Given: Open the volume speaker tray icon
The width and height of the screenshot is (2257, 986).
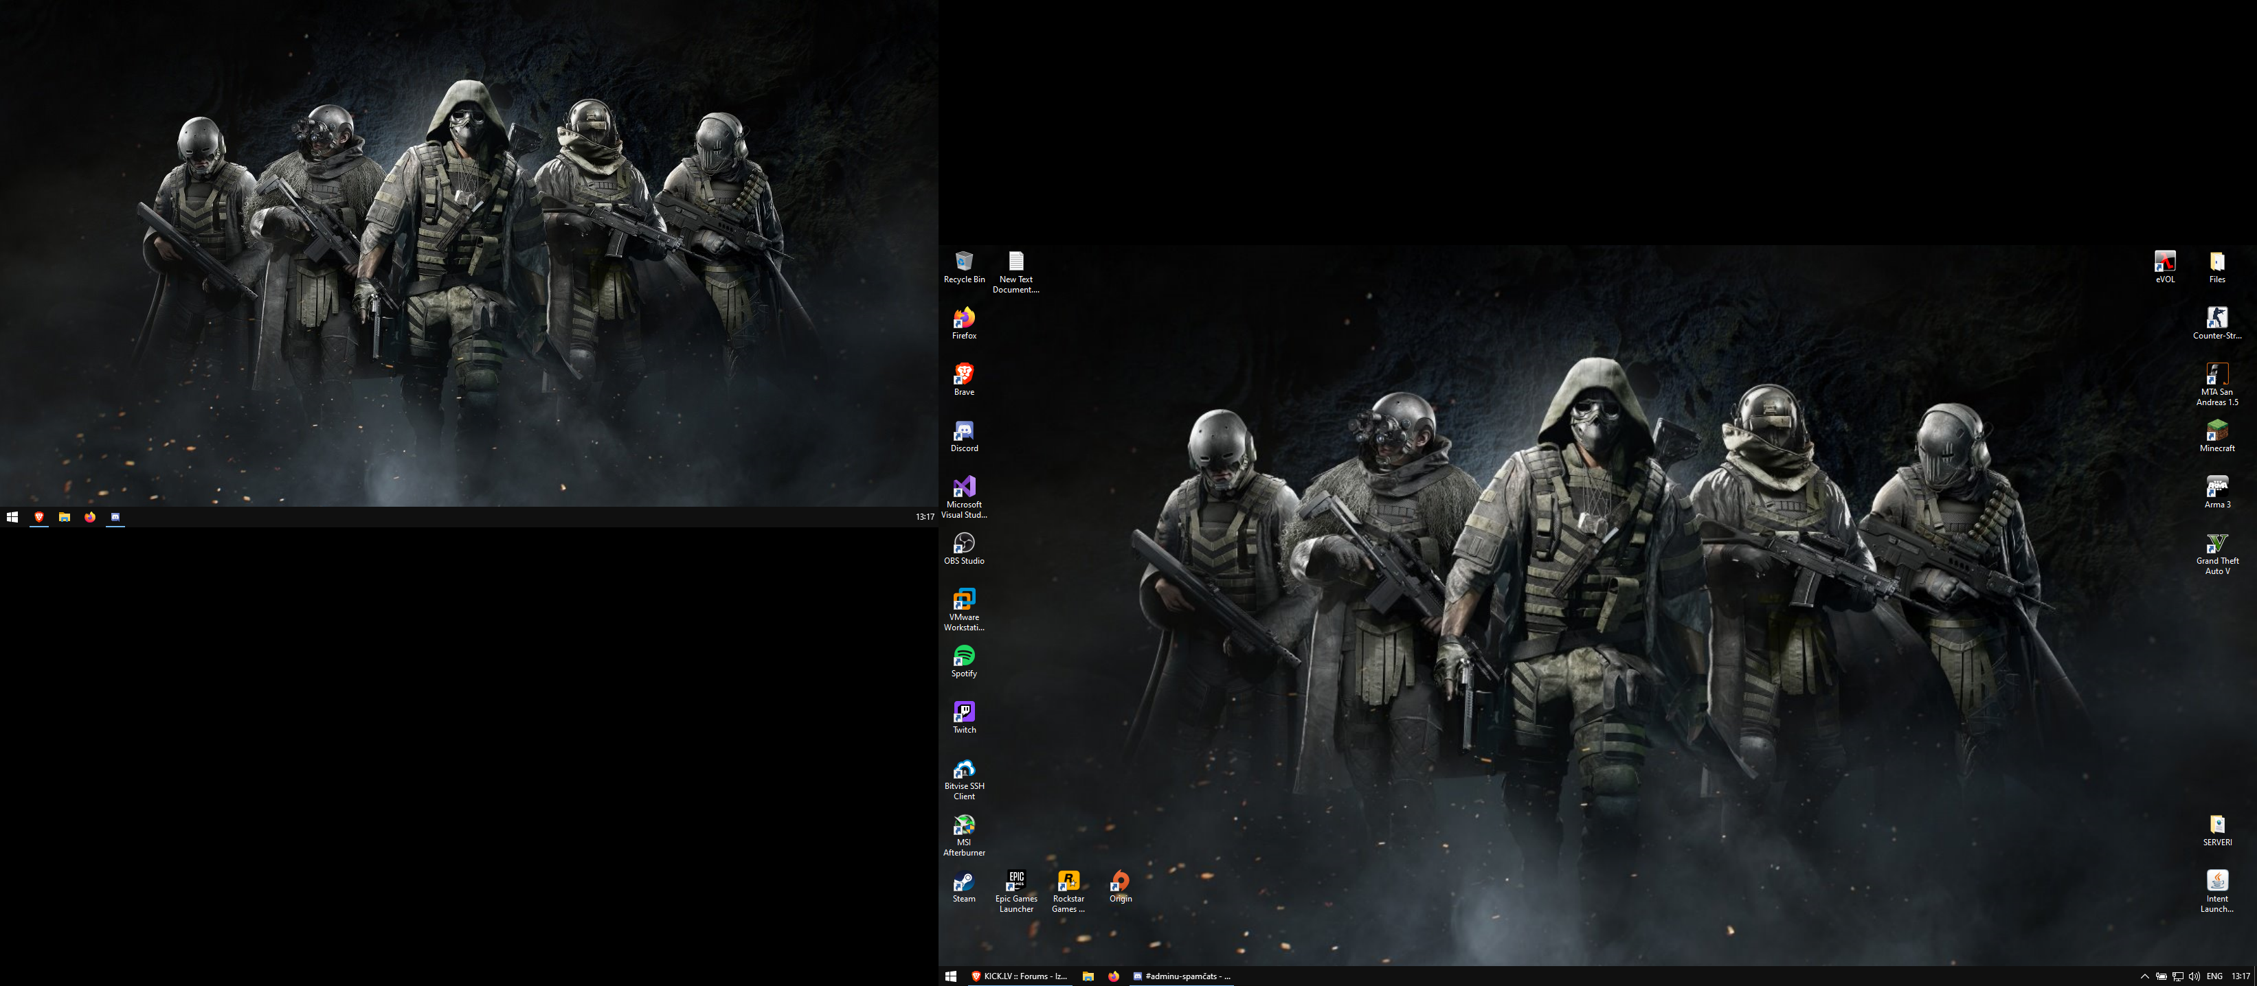Looking at the screenshot, I should (2194, 976).
